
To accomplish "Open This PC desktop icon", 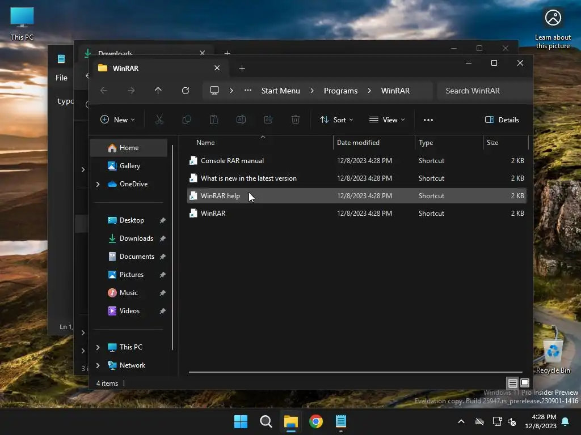I will tap(22, 24).
